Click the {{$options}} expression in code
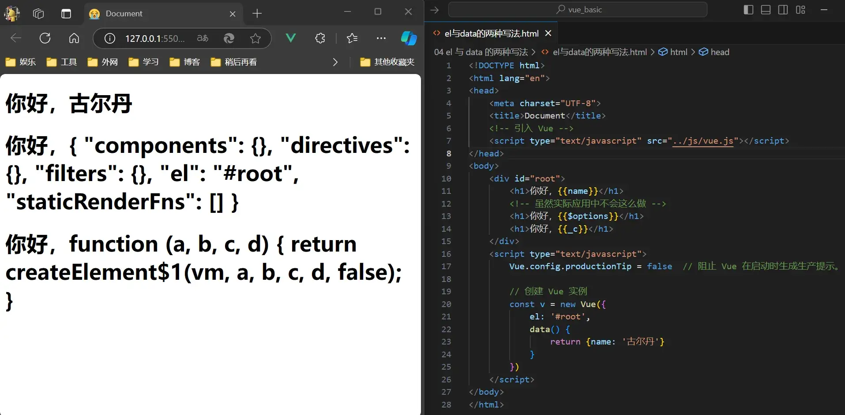The height and width of the screenshot is (415, 845). point(588,216)
